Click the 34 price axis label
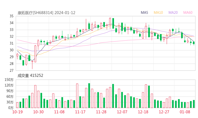Screen dimensions: 198x118 click(x=12, y=23)
